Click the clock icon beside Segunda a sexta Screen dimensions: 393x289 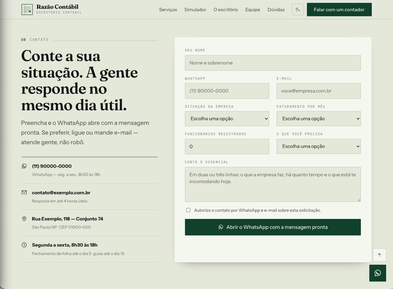24,245
